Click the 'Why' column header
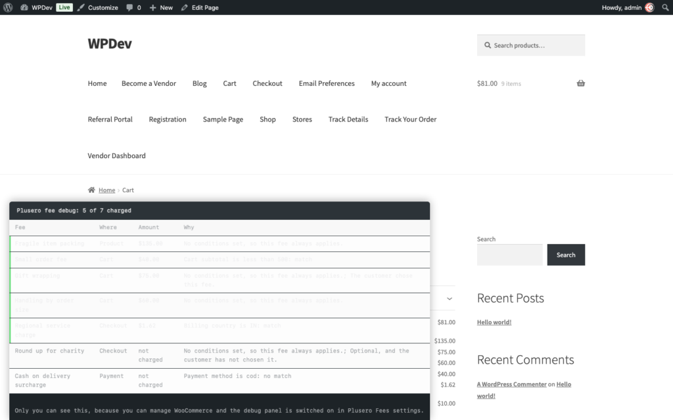Image resolution: width=673 pixels, height=420 pixels. click(x=189, y=227)
